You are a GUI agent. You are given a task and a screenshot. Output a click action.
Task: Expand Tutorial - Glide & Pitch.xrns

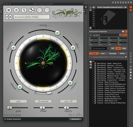pyautogui.click(x=93, y=94)
